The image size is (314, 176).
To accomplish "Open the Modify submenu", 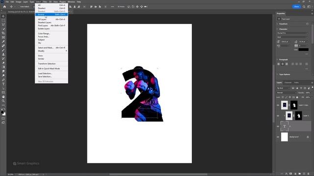I will [52, 51].
